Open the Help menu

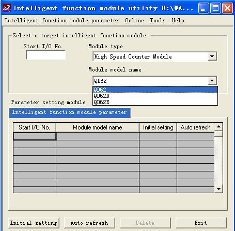coord(178,21)
